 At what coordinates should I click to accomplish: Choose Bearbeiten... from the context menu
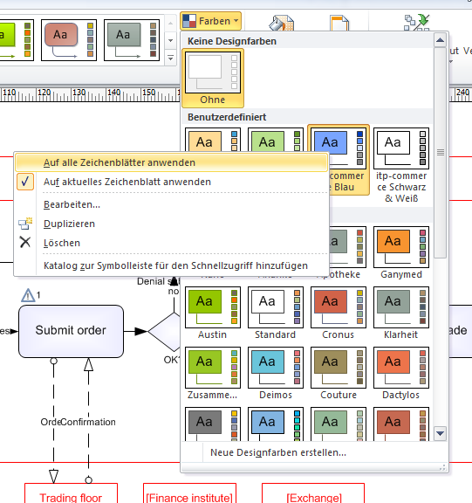[72, 204]
